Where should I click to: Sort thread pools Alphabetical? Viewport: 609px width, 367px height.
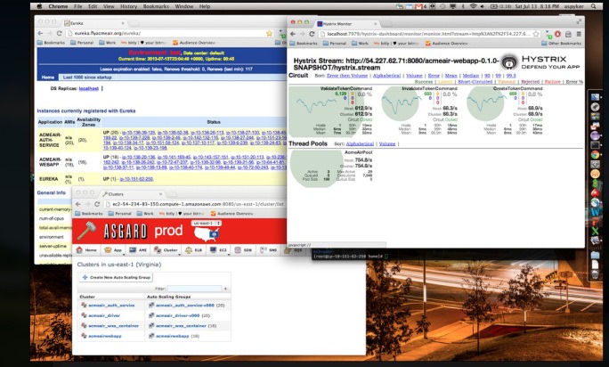(360, 143)
